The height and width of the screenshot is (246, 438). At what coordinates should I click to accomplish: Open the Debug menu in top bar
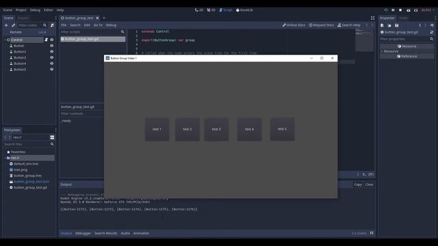35,10
